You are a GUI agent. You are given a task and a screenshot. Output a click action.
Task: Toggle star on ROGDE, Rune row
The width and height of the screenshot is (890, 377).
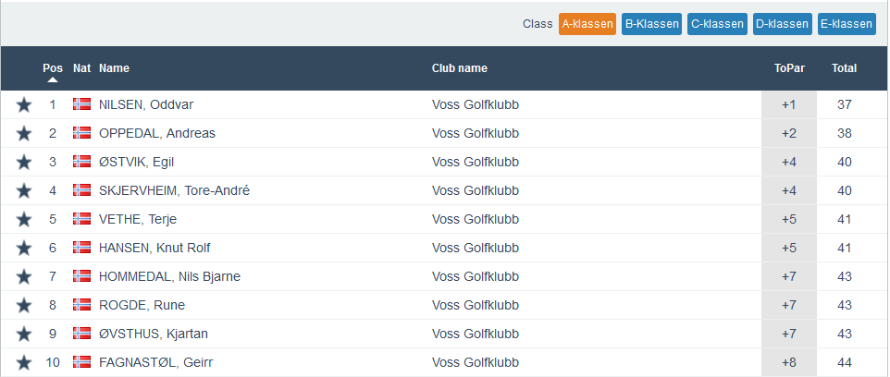(x=24, y=306)
